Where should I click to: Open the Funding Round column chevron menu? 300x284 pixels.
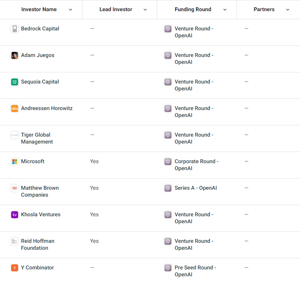[x=225, y=10]
